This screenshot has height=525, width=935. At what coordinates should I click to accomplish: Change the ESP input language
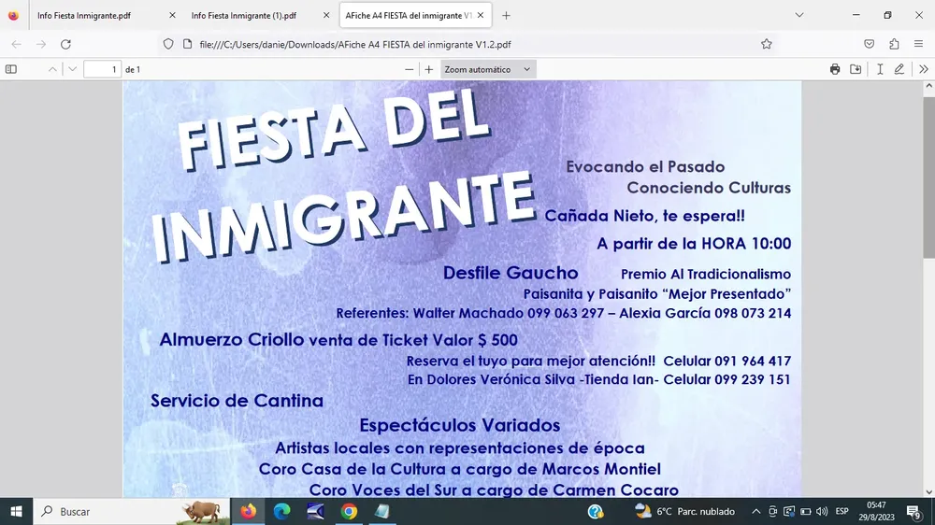point(842,511)
